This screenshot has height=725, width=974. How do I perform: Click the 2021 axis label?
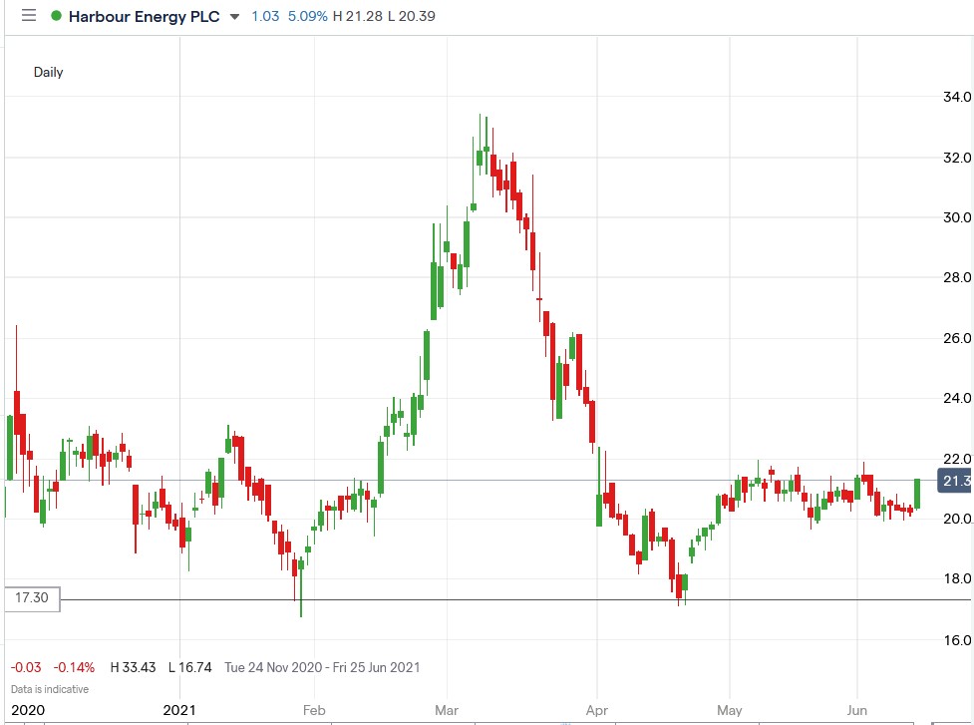click(x=177, y=710)
